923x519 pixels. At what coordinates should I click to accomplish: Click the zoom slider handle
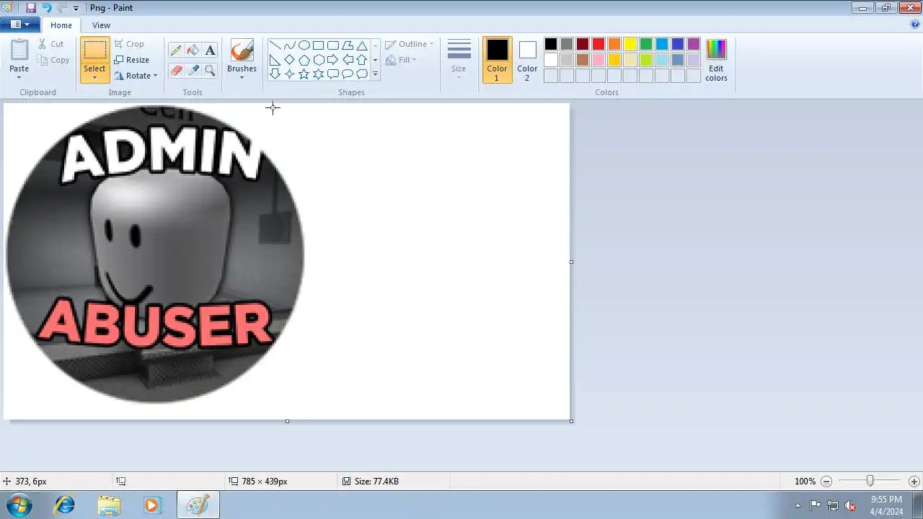870,481
